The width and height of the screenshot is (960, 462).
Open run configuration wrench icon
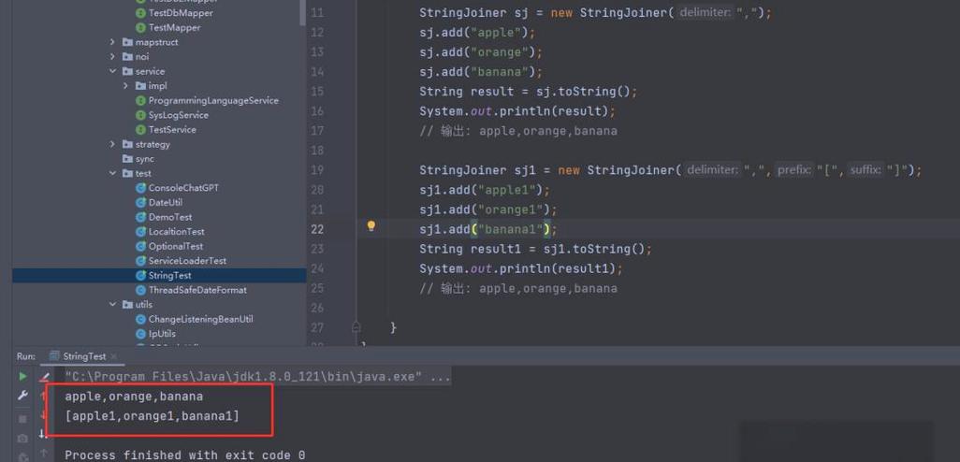[22, 396]
